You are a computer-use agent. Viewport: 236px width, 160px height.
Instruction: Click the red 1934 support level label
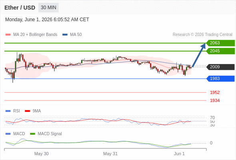pyautogui.click(x=215, y=100)
